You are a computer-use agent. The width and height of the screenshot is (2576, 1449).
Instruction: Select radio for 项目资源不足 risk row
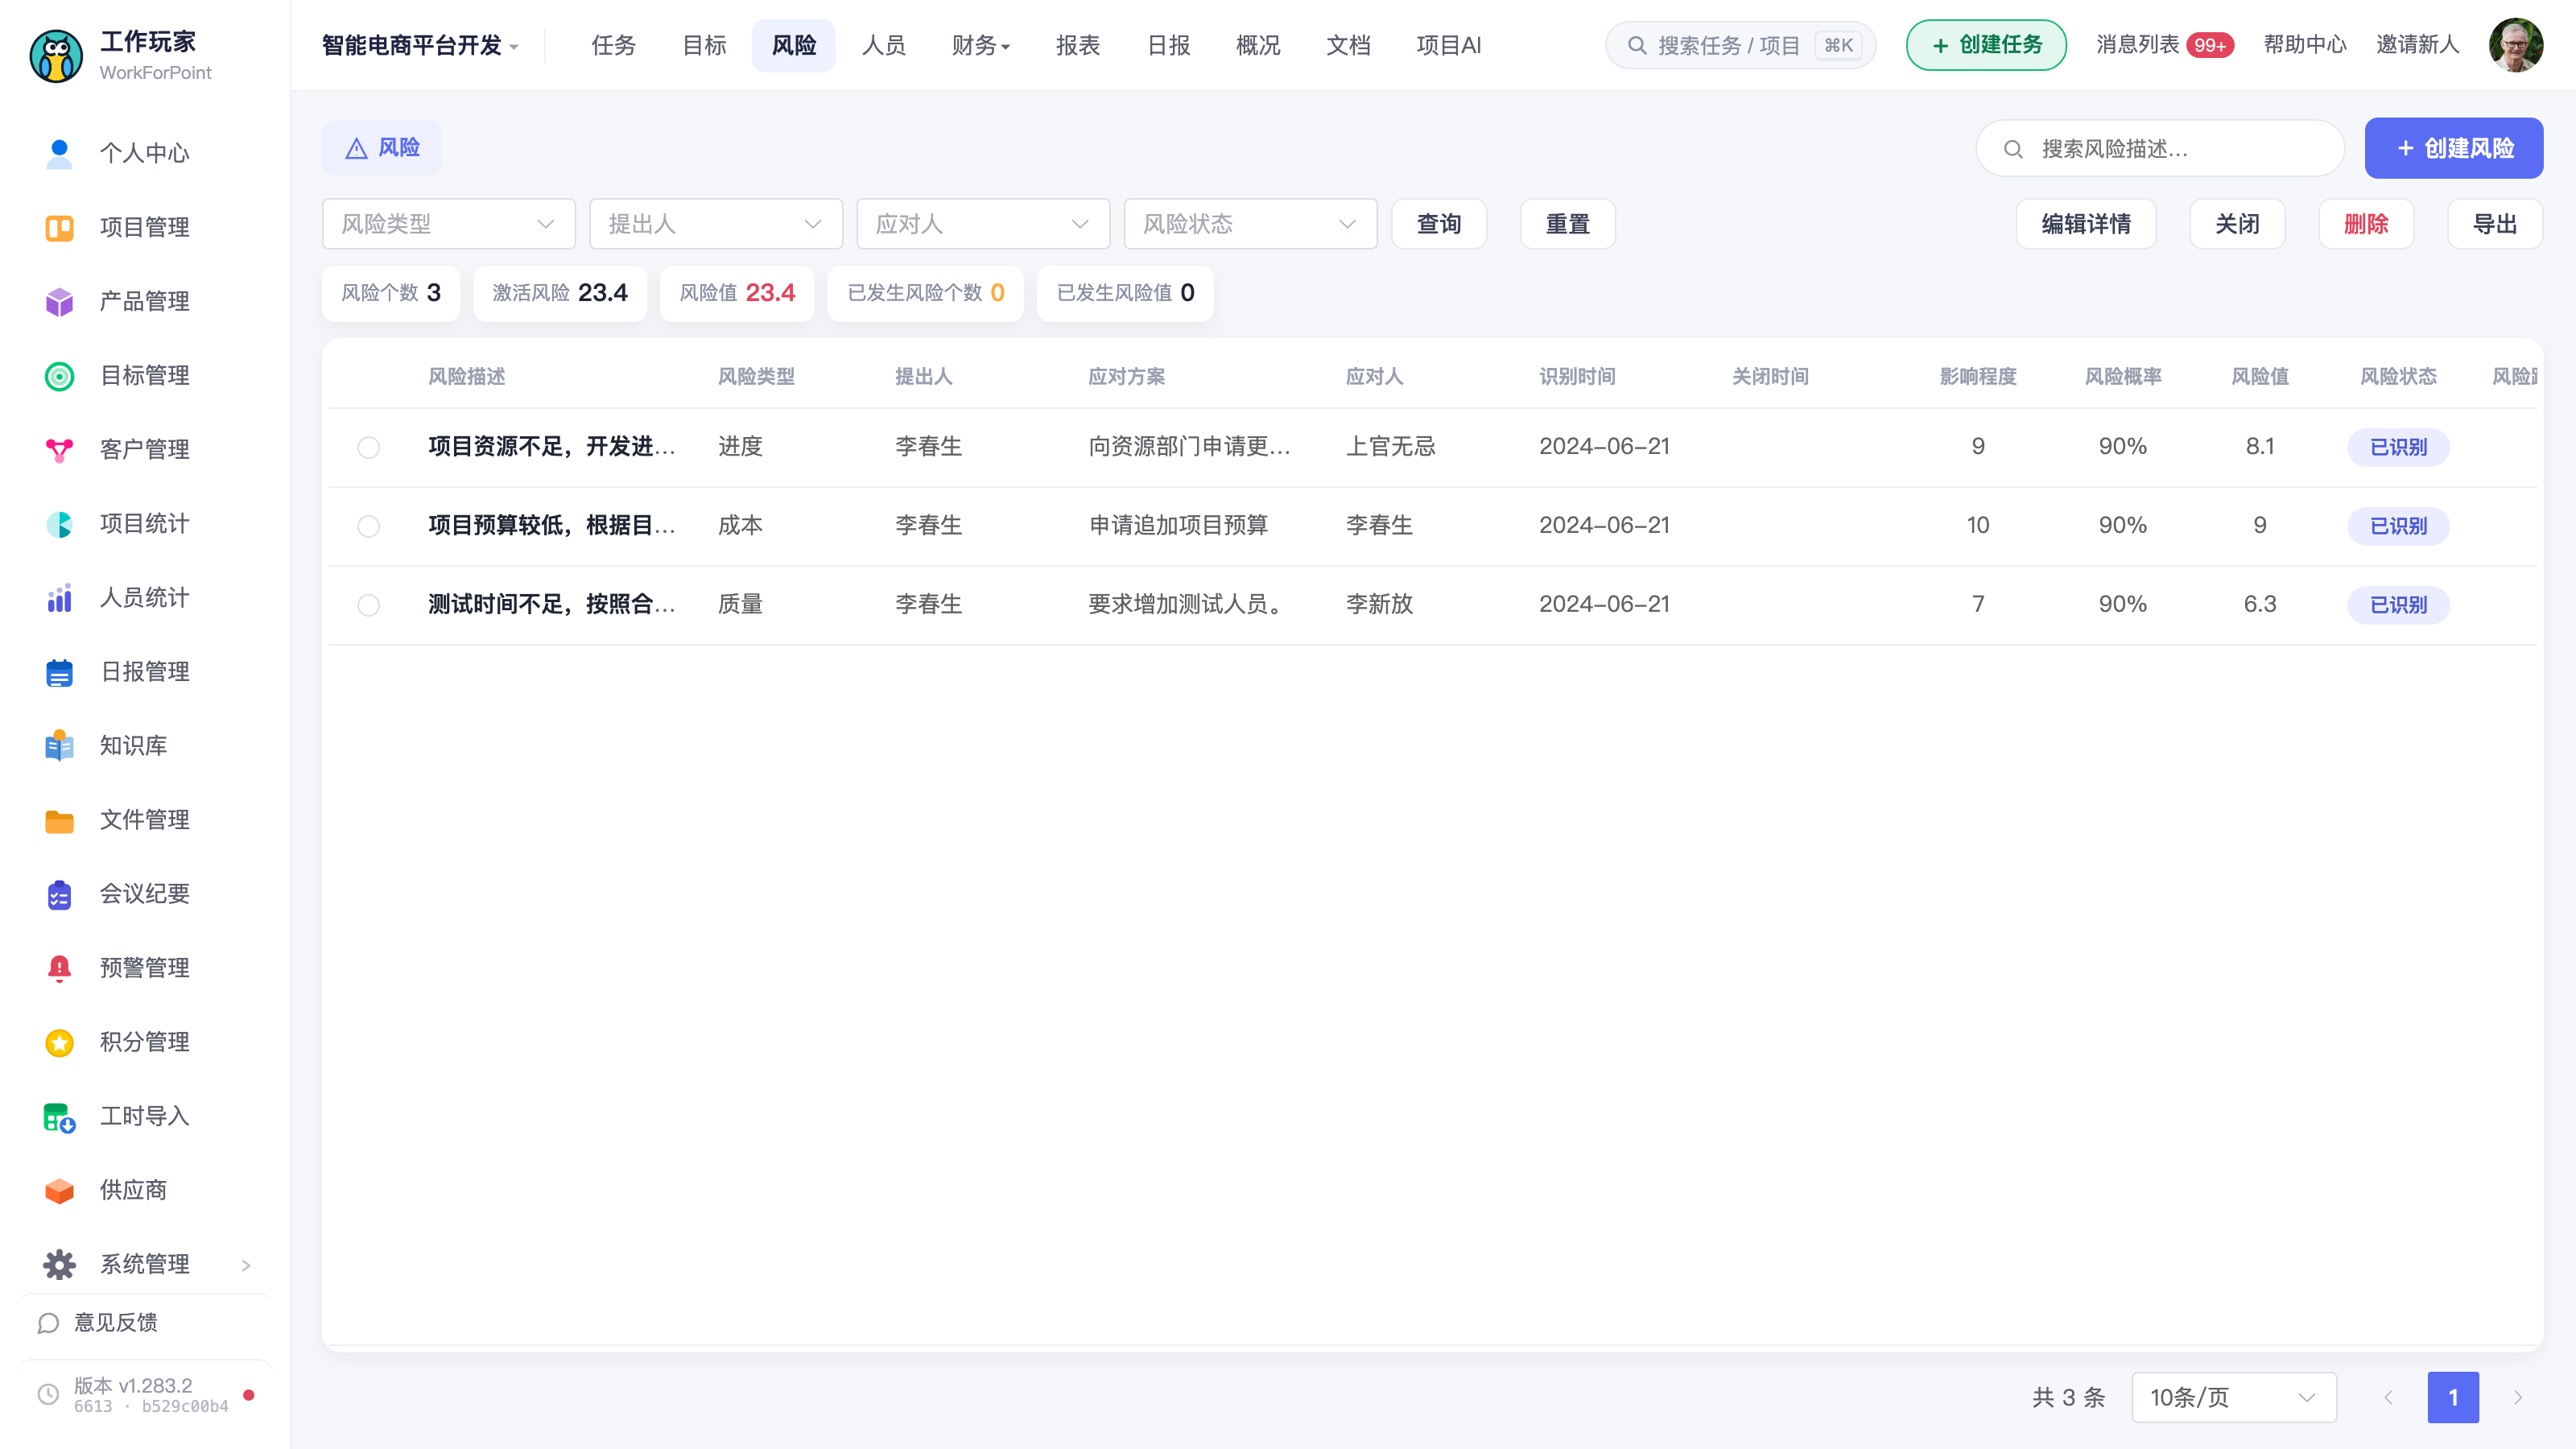pyautogui.click(x=368, y=447)
